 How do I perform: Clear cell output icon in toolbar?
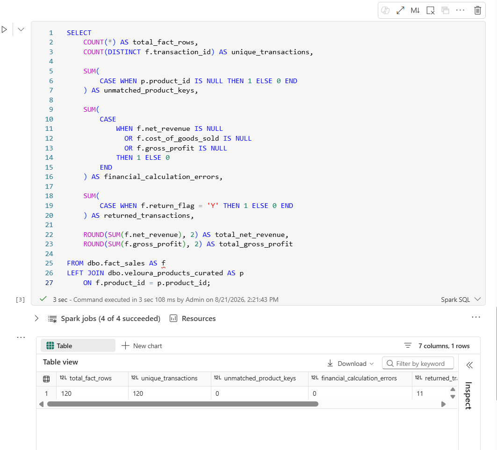(431, 10)
